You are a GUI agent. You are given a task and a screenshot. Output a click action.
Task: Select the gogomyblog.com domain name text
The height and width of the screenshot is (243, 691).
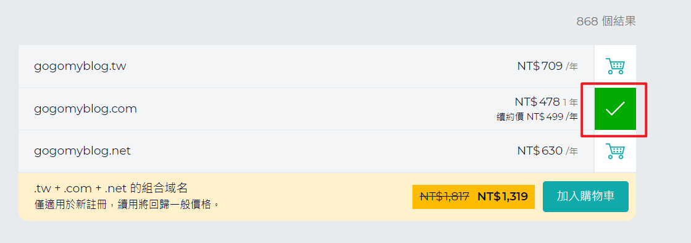[x=85, y=108]
